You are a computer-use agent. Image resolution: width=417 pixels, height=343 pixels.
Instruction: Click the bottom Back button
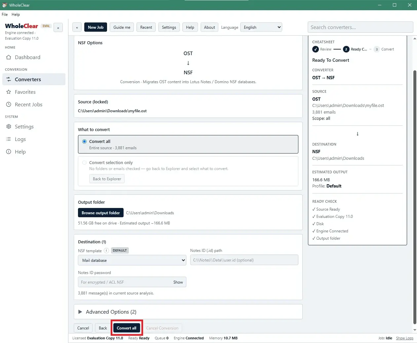103,328
